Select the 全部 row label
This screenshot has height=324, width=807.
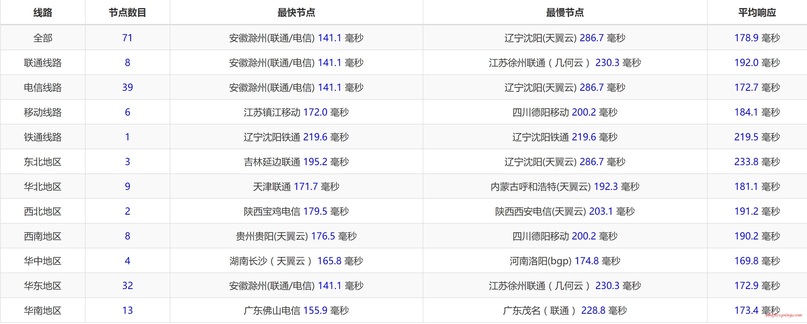[x=43, y=38]
